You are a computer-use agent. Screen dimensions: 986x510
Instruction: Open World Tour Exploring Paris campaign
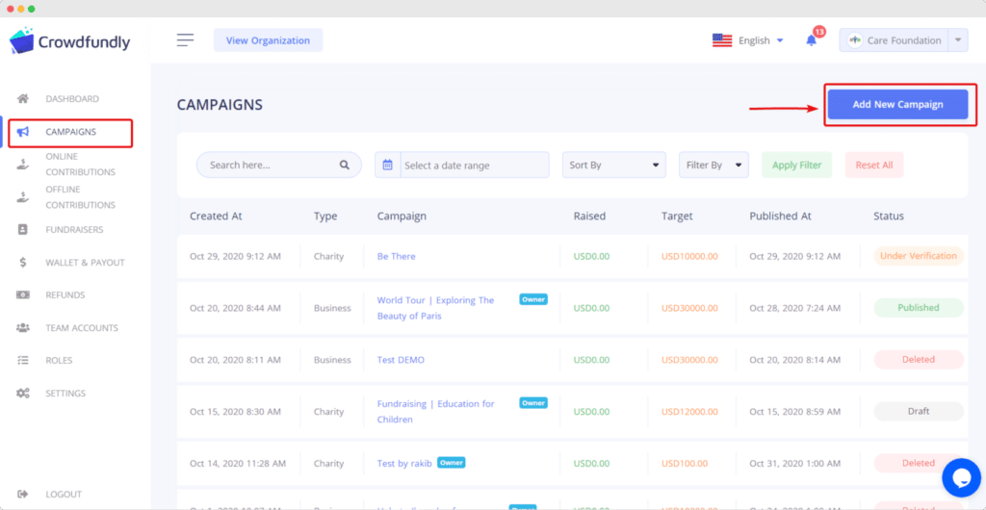[x=436, y=308]
